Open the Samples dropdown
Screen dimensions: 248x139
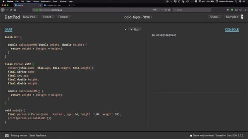[x=232, y=17]
